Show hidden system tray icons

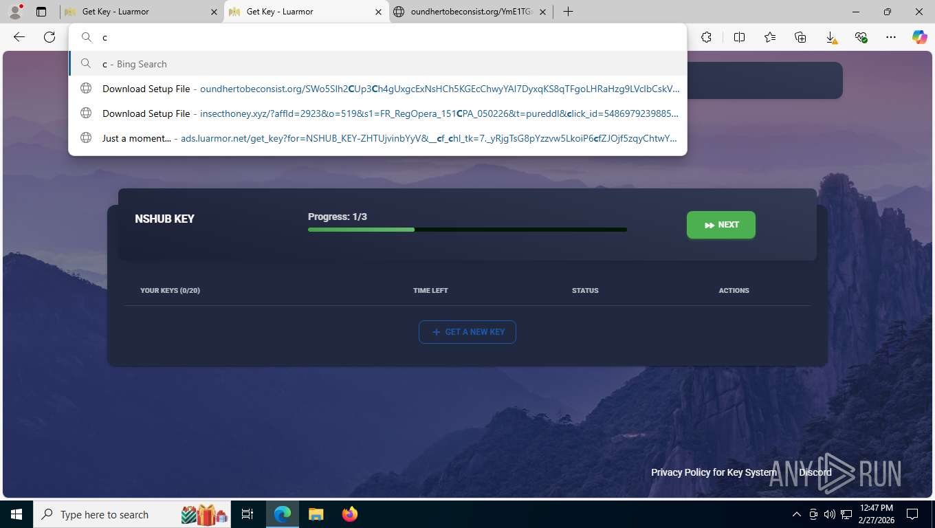[797, 514]
